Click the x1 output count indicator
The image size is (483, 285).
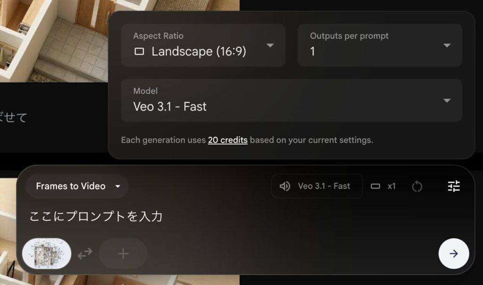[x=391, y=186]
